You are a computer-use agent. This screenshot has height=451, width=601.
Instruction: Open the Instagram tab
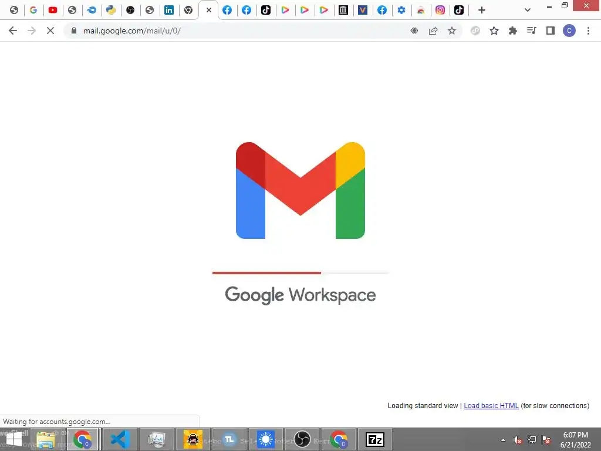tap(440, 10)
